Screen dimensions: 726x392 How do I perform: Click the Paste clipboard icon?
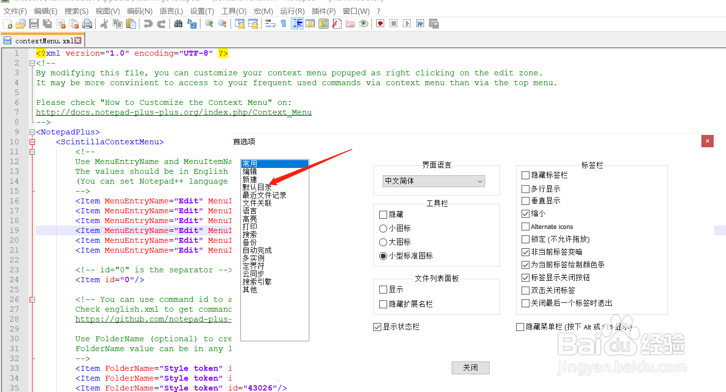[131, 23]
